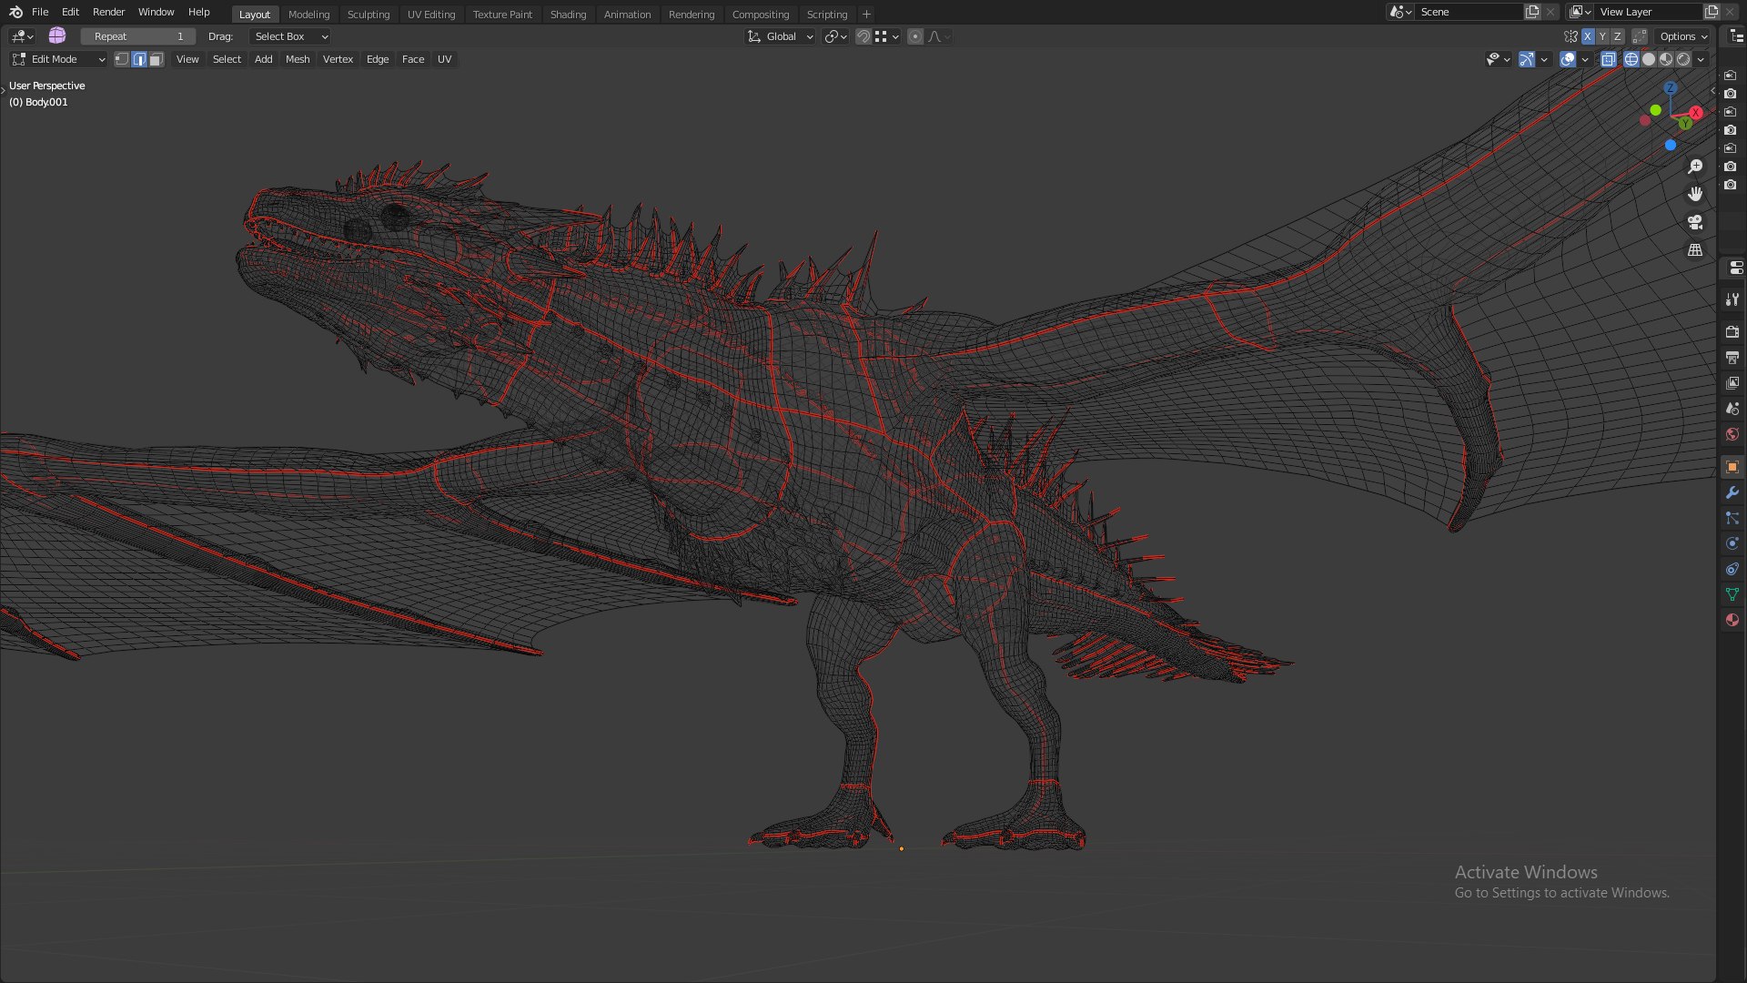1747x983 pixels.
Task: Click the box-select active tool icon
Action: click(57, 35)
